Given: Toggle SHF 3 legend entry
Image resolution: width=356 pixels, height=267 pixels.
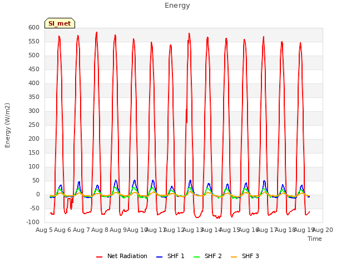Looking at the screenshot, I should pyautogui.click(x=245, y=256).
